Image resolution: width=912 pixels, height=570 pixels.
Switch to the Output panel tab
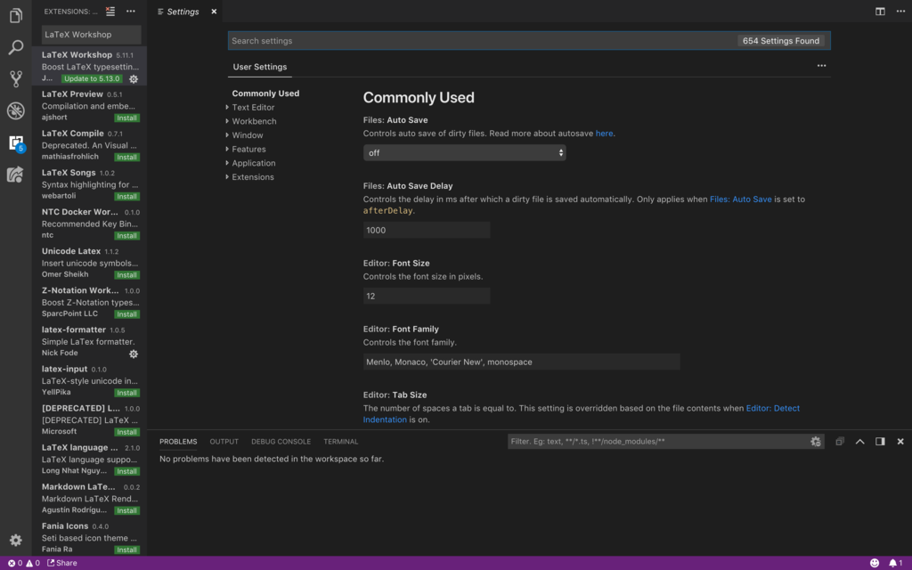coord(224,442)
